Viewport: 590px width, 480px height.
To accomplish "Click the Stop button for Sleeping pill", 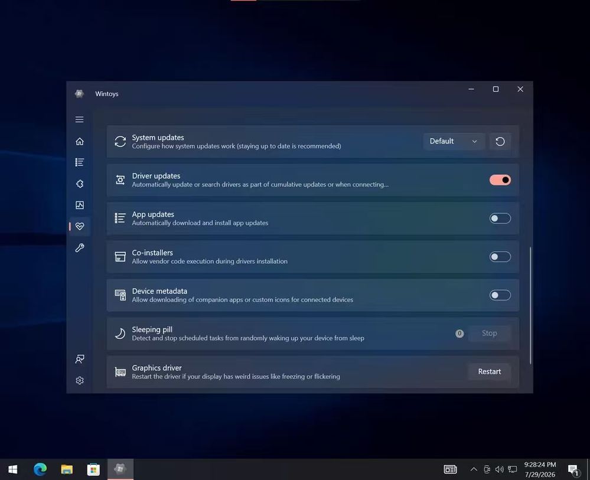I will pyautogui.click(x=490, y=334).
